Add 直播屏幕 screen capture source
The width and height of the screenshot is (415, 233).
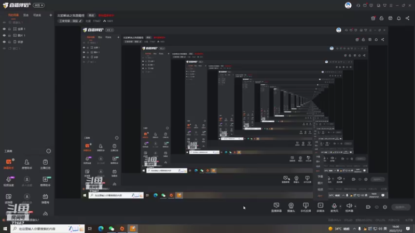coord(276,208)
